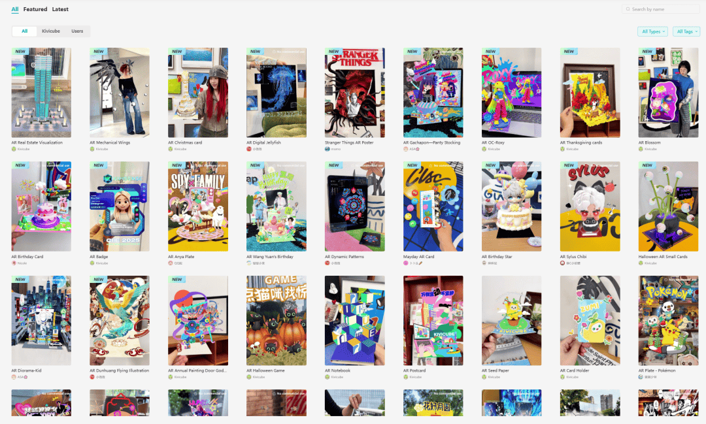Click author avatar under AR Sylus Chibi
Screen dimensions: 706x424
pos(562,263)
